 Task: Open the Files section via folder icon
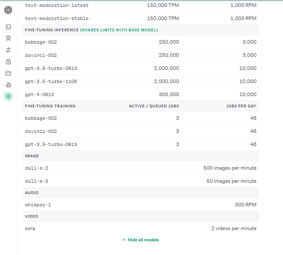[8, 73]
